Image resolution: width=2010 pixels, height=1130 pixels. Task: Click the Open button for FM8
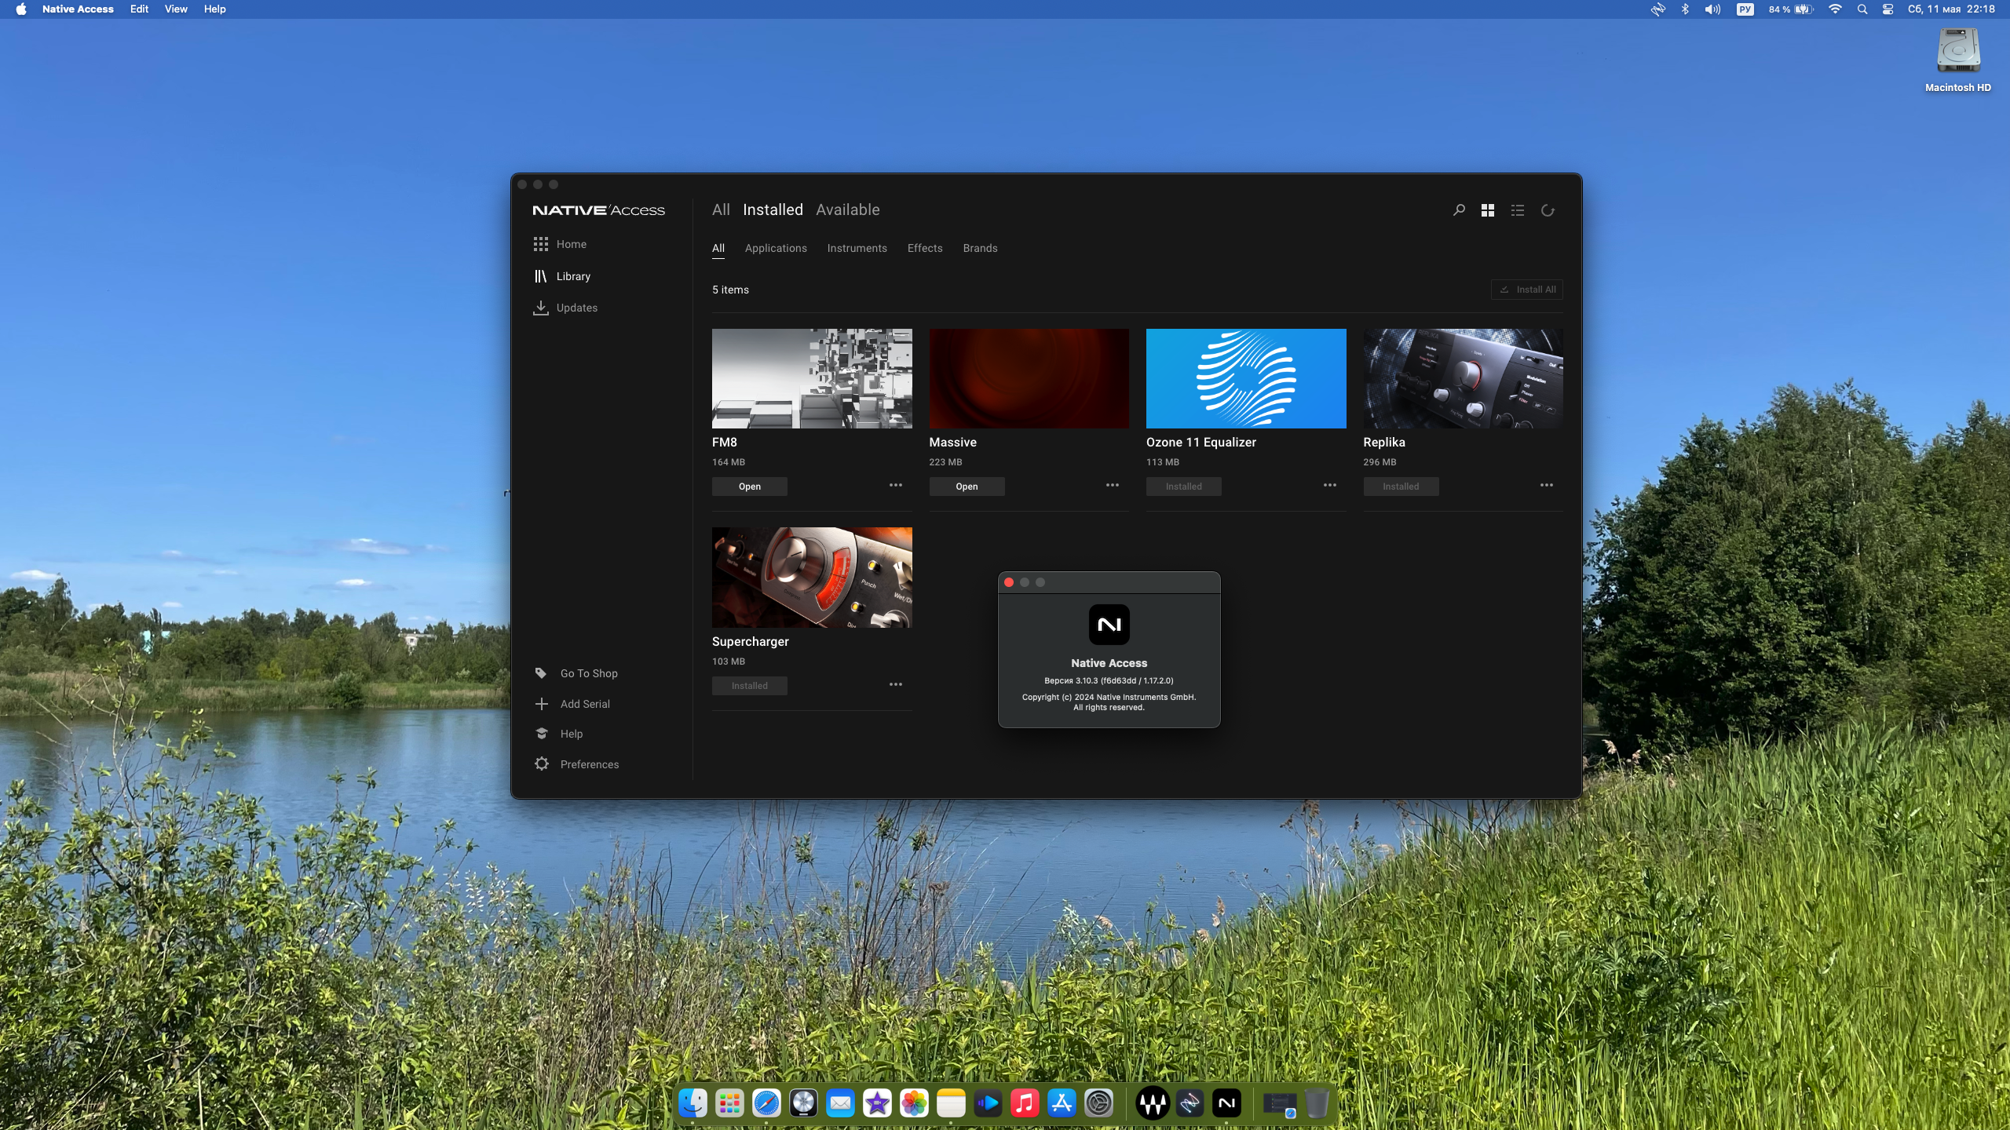point(749,487)
